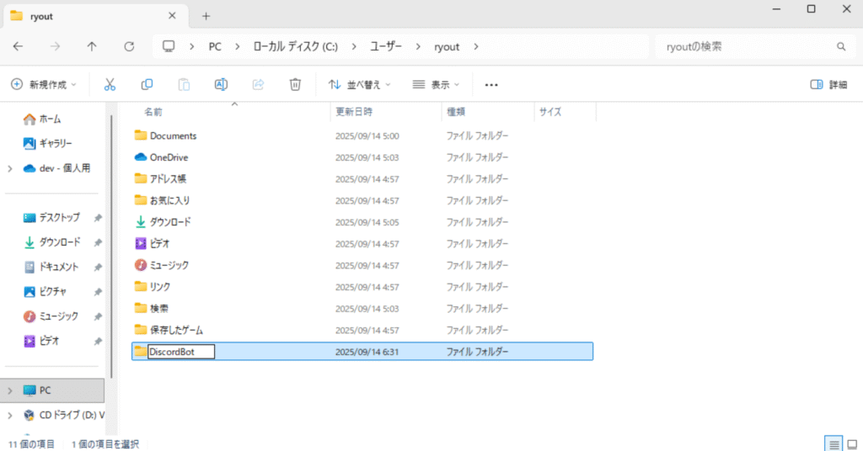
Task: Click the Cut scissors icon
Action: click(x=110, y=84)
